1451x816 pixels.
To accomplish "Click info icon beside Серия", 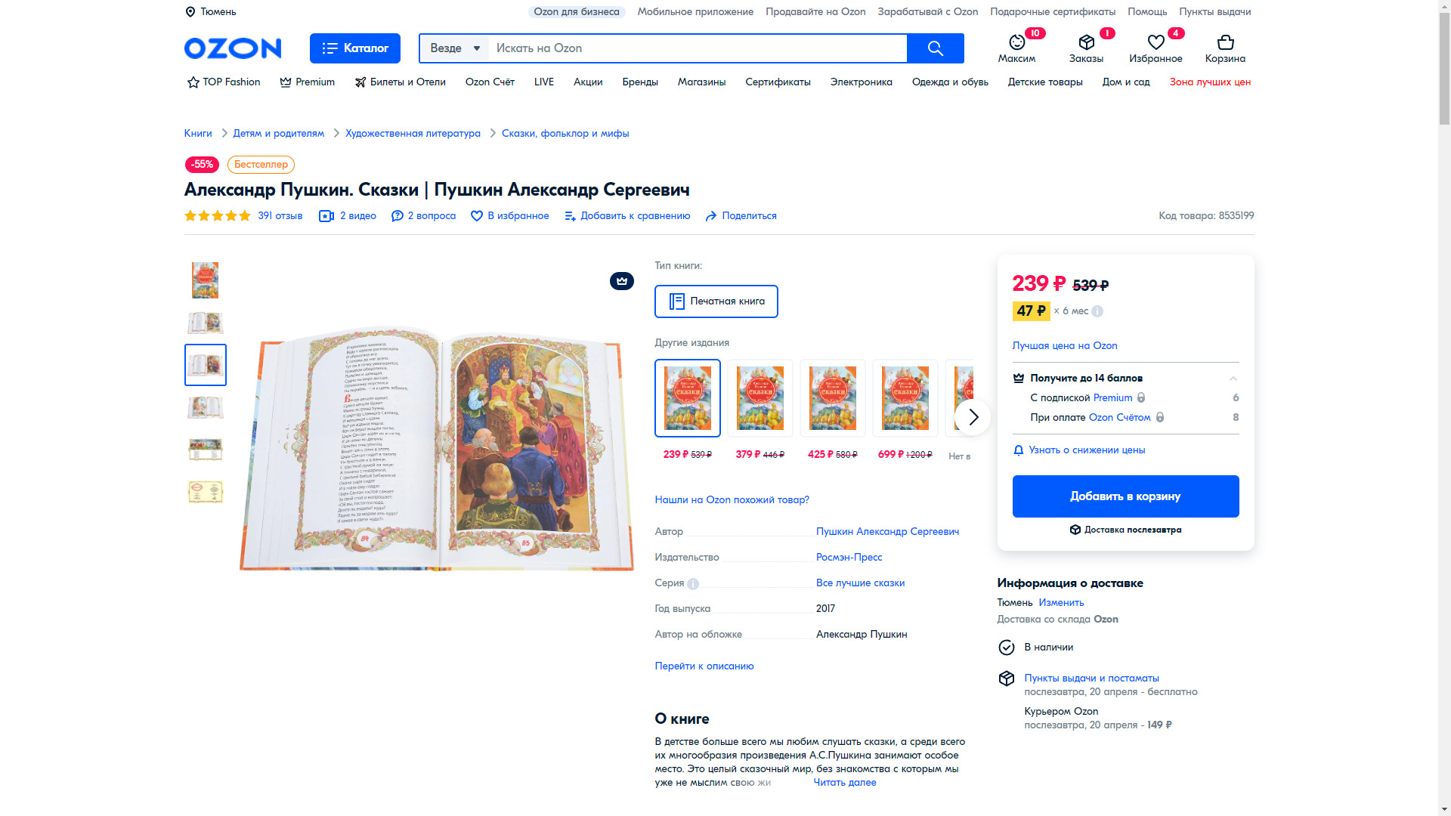I will point(693,583).
